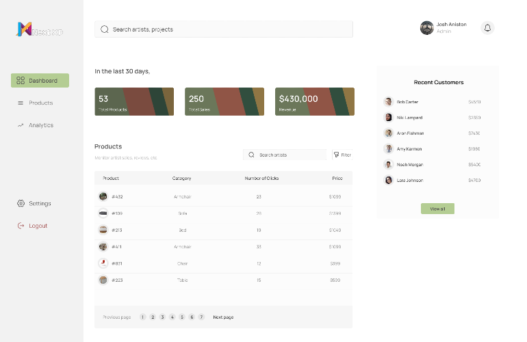Screen dimensions: 527x342
Task: Open product #831 chair thumbnail
Action: pyautogui.click(x=103, y=263)
